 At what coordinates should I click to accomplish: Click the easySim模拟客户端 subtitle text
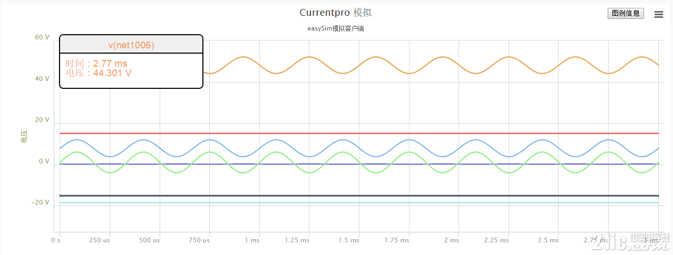coord(336,28)
